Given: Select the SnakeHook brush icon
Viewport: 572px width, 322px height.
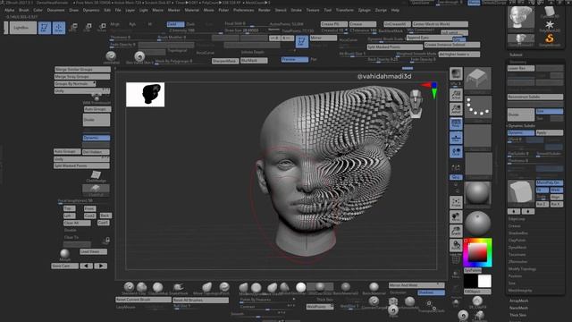Looking at the screenshot, I should point(179,287).
